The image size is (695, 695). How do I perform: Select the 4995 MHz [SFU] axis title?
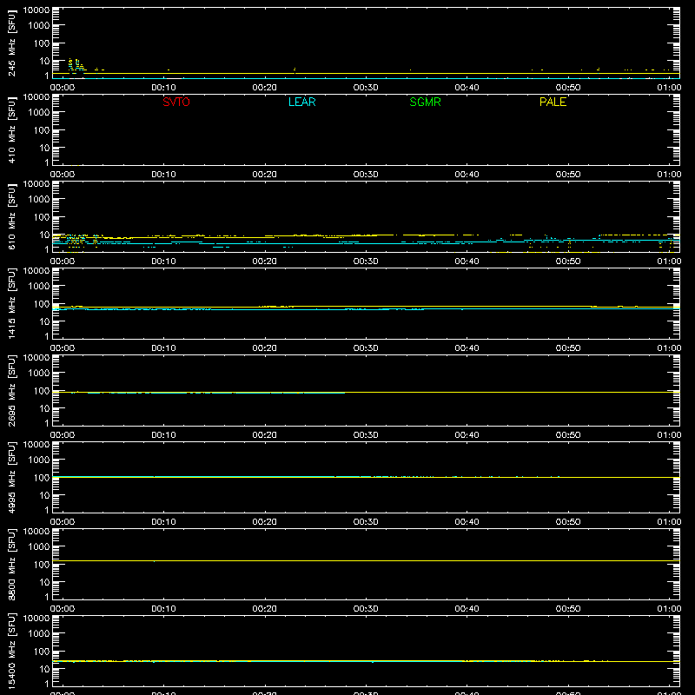coord(11,477)
